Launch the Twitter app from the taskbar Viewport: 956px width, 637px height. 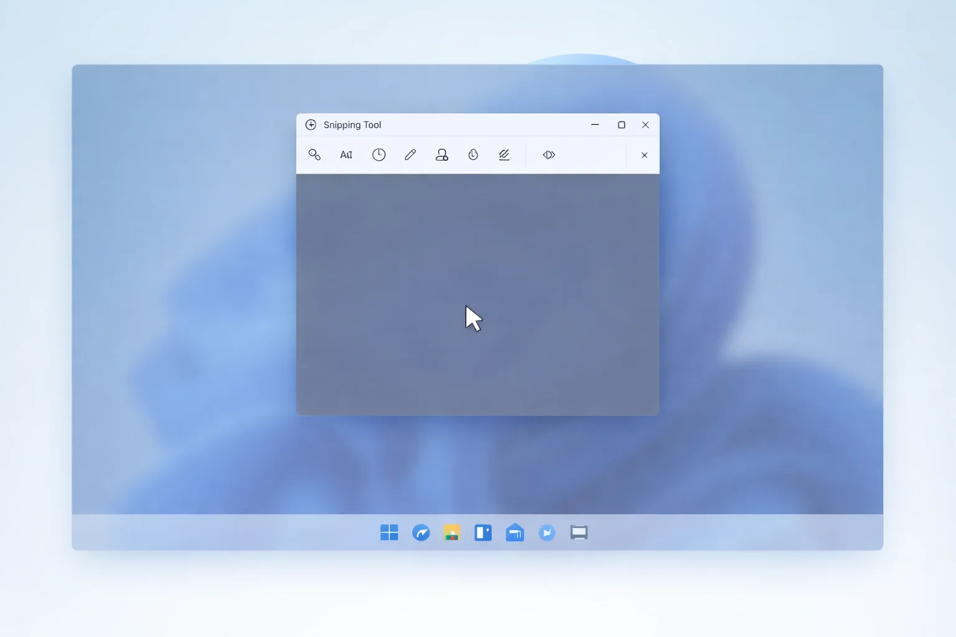coord(546,532)
